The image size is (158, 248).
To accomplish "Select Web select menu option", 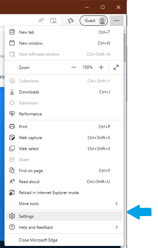I will [64, 148].
